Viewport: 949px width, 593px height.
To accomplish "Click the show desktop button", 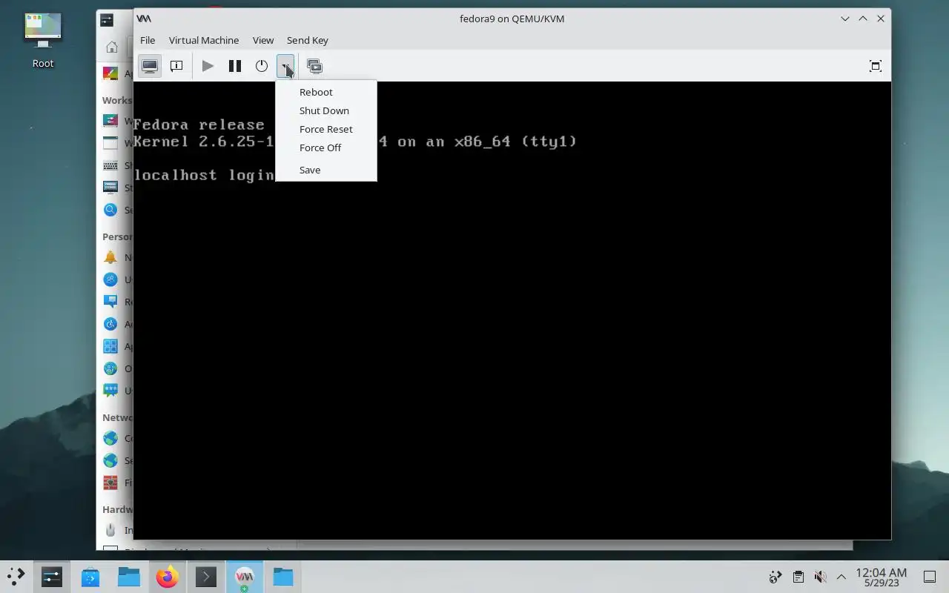I will tap(930, 576).
